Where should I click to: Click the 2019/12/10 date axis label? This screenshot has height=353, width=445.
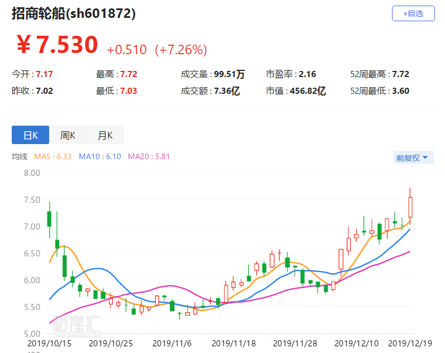pyautogui.click(x=356, y=344)
